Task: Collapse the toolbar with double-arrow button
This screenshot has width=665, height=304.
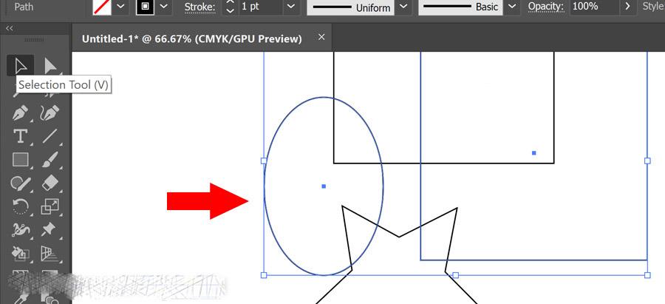Action: (9, 28)
